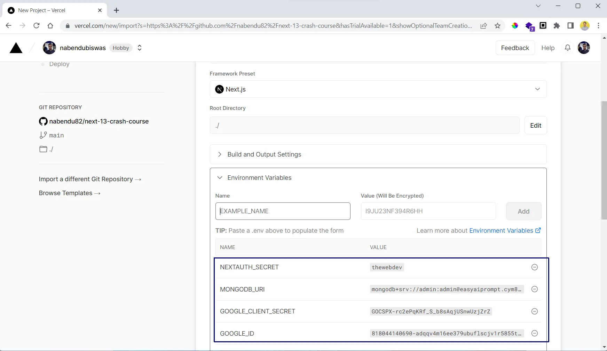This screenshot has width=607, height=351.
Task: Select the Deploy step in sidebar
Action: [59, 64]
